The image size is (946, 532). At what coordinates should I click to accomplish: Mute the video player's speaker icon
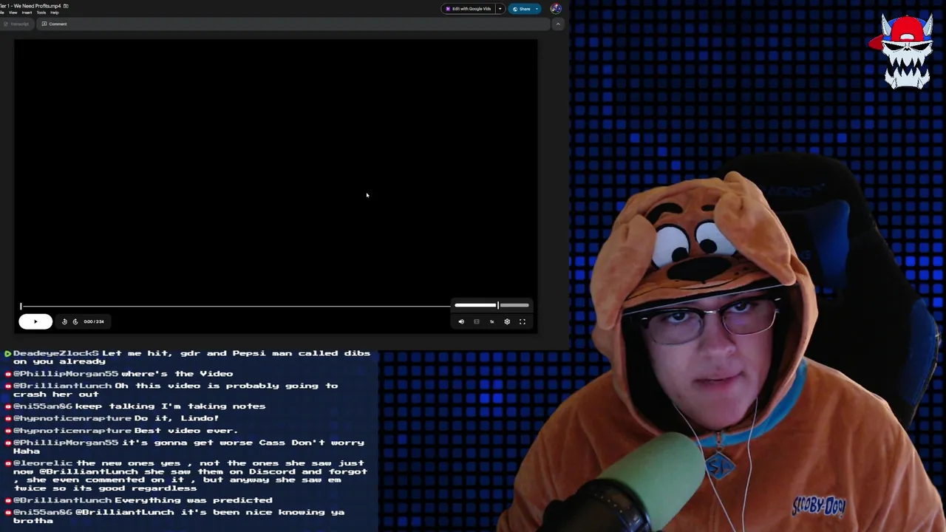461,321
